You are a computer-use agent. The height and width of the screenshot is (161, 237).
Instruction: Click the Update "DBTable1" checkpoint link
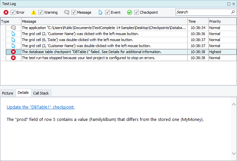[x=40, y=107]
